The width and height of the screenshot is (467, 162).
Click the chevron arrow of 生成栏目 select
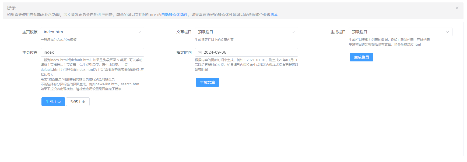pos(447,32)
